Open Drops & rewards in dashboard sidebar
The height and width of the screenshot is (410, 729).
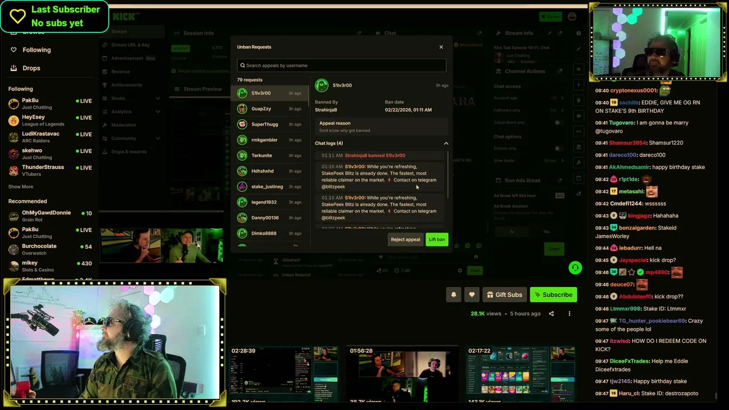click(x=129, y=152)
